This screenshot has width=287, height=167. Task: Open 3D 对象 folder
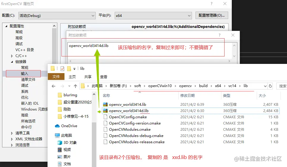(x=67, y=143)
